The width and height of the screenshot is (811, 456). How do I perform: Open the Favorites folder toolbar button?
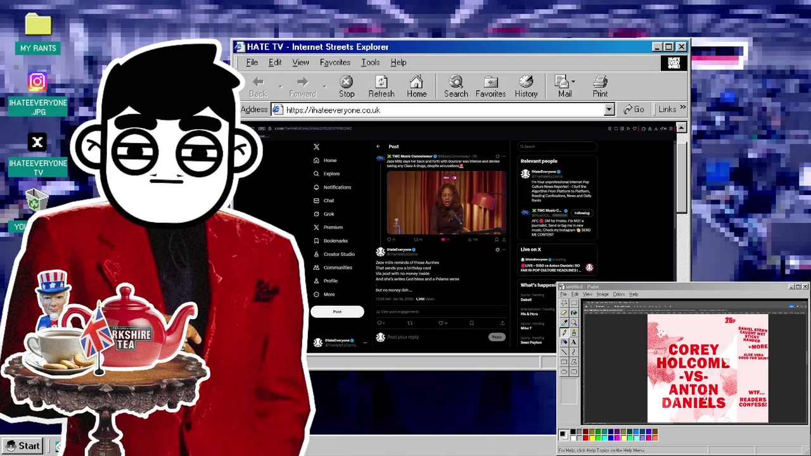(490, 87)
